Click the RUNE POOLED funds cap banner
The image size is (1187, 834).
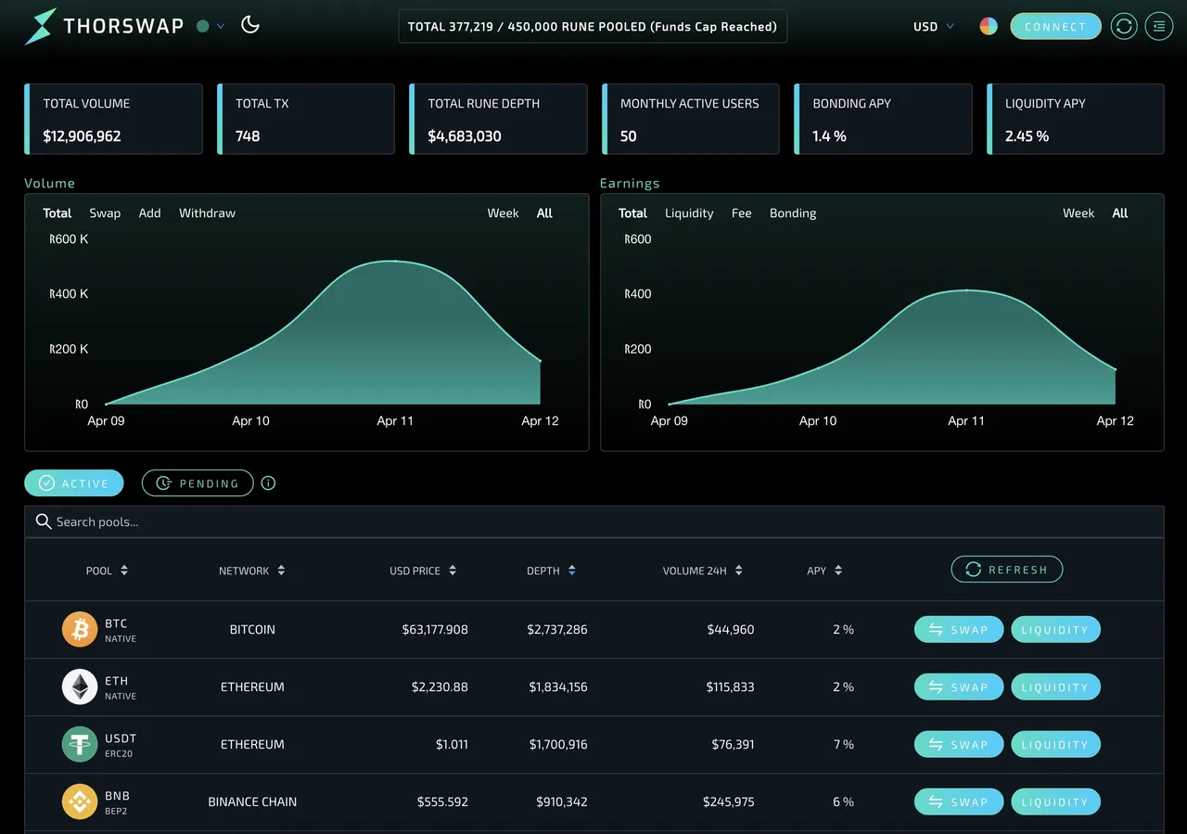(593, 27)
